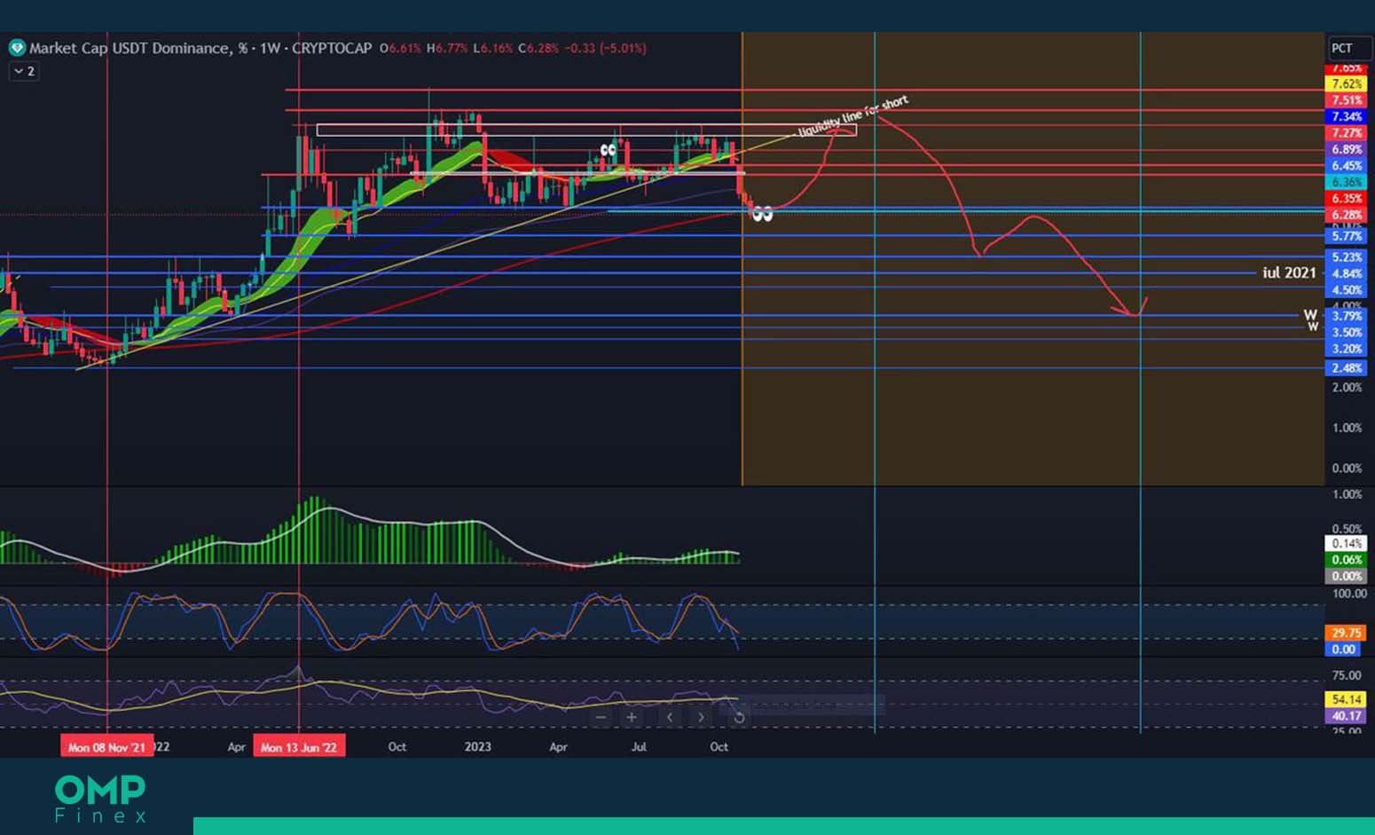
Task: Click the white 0.14% indicator value label
Action: tap(1347, 543)
